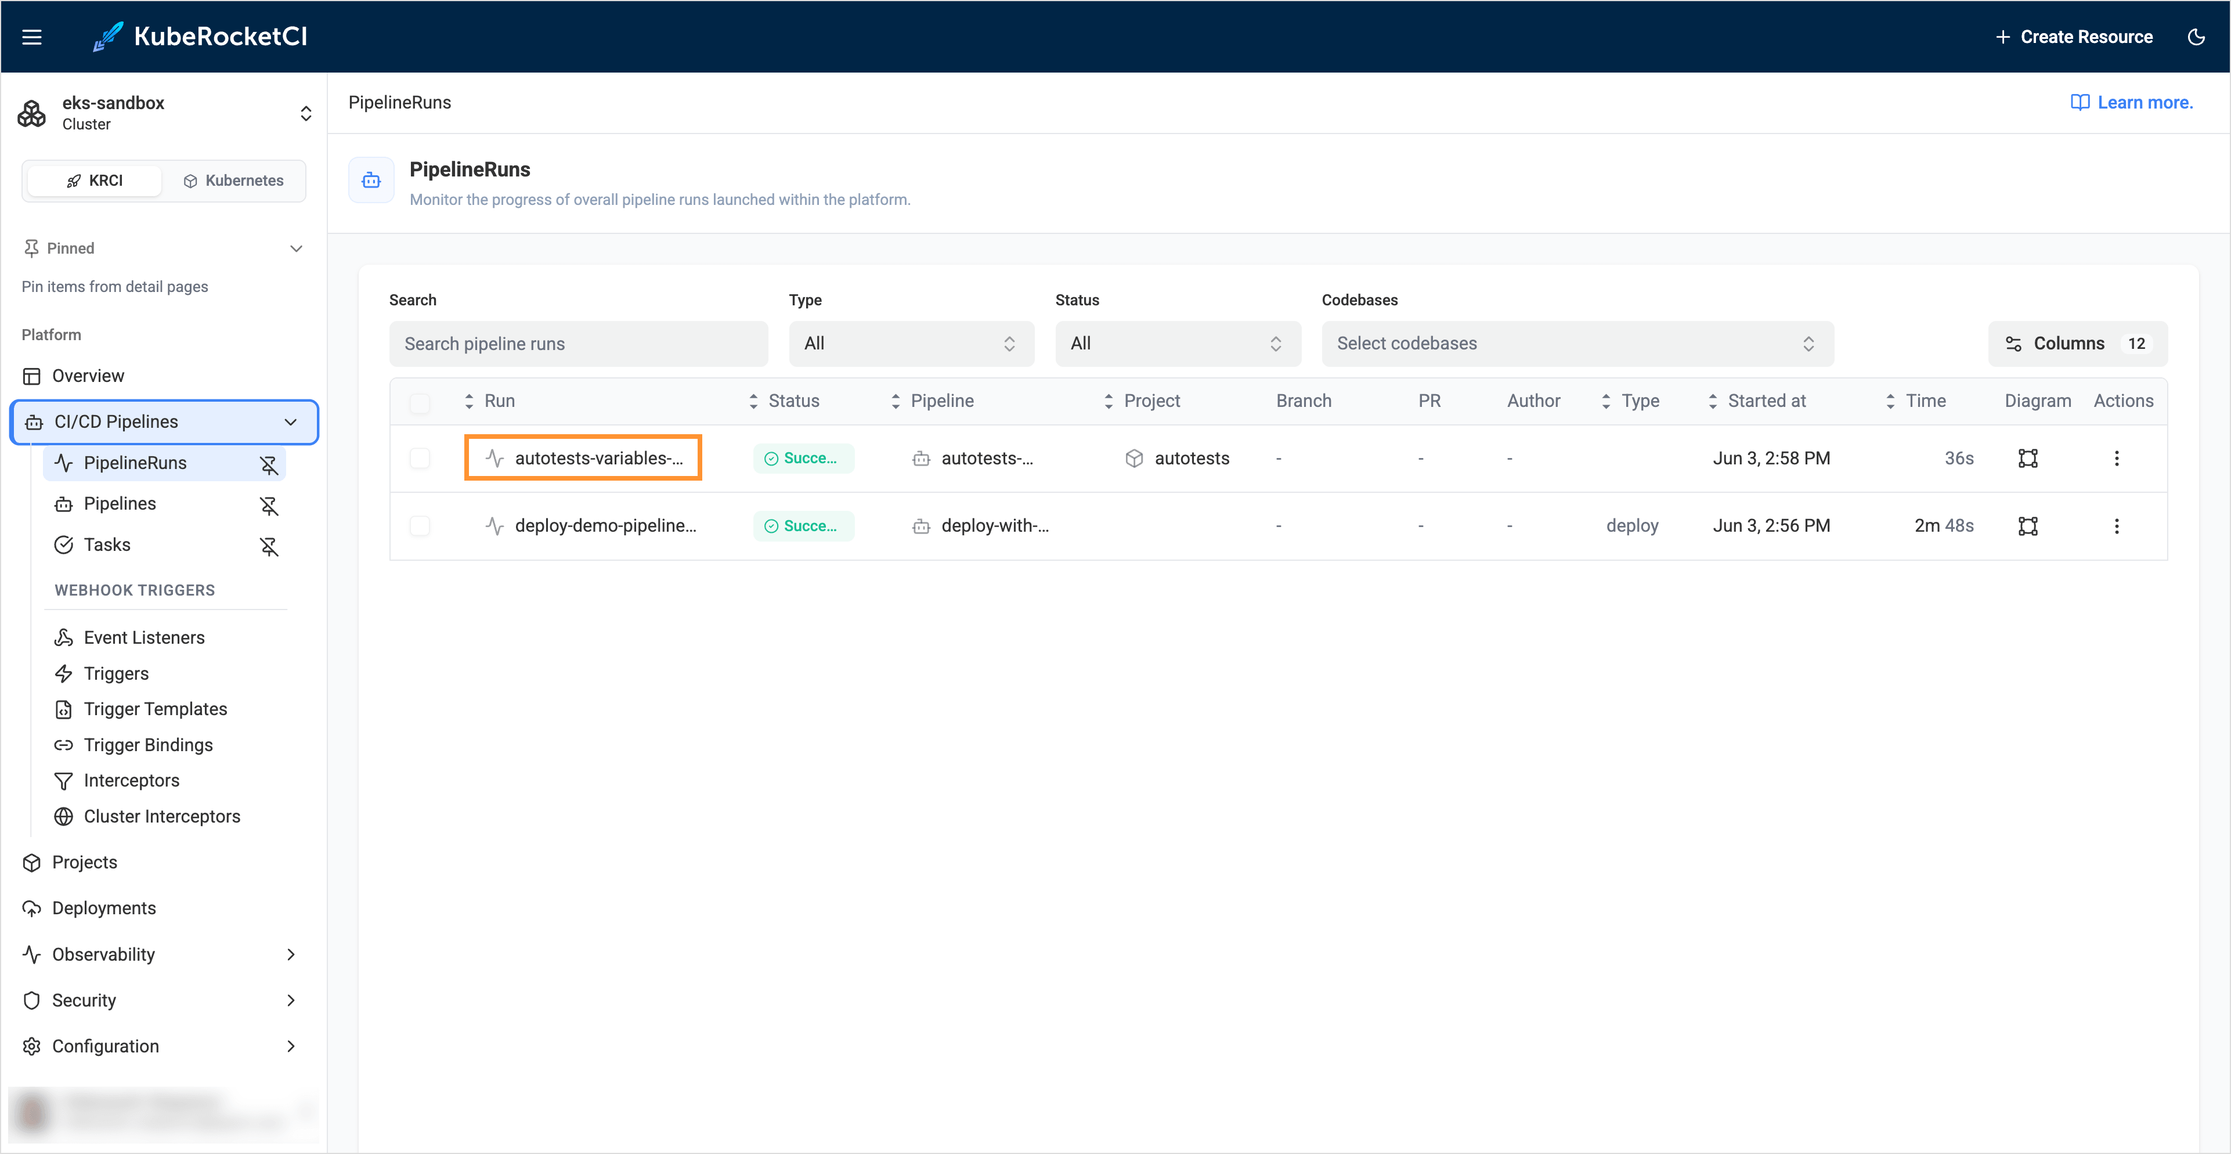The height and width of the screenshot is (1154, 2231).
Task: Open the autotests-variables pipeline run link
Action: (598, 459)
